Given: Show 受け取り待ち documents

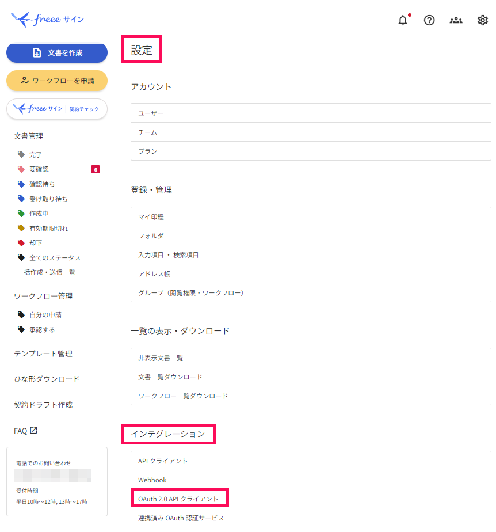Looking at the screenshot, I should 48,199.
